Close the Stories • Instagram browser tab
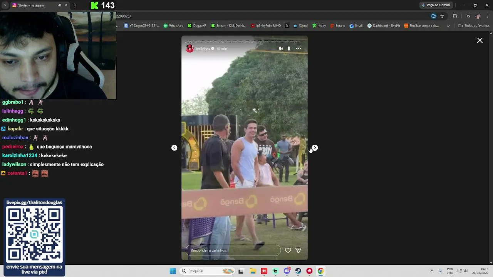 click(65, 5)
